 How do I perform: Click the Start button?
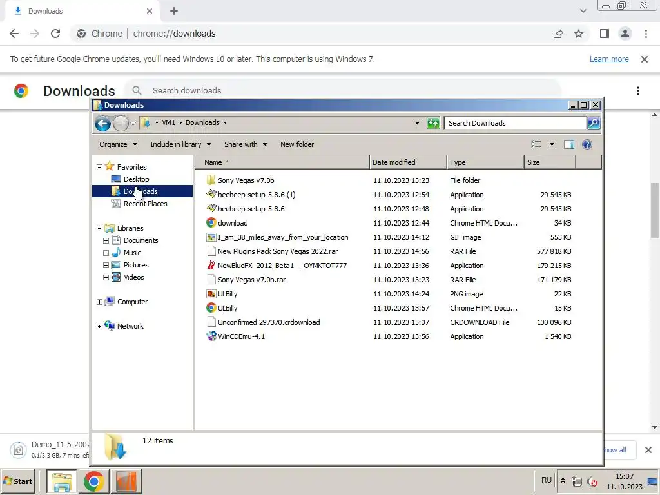pos(17,481)
